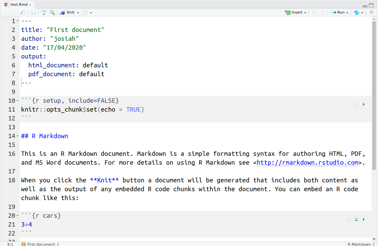Open the R Markdown file type menu
The width and height of the screenshot is (378, 246).
pos(361,244)
